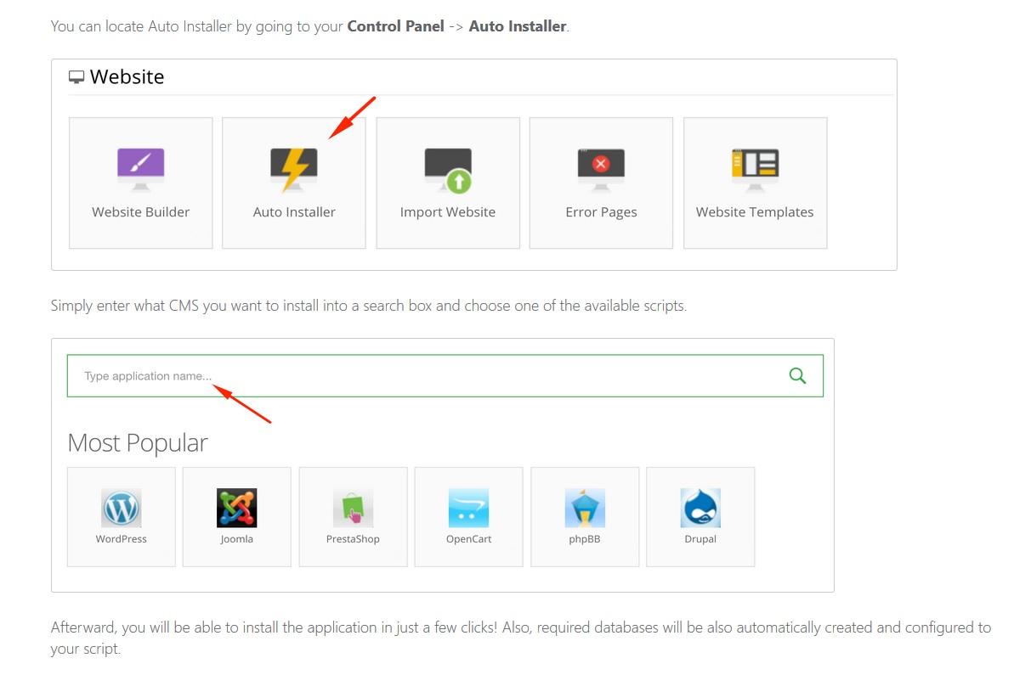Image resolution: width=1014 pixels, height=675 pixels.
Task: Click the Auto Installer tile label
Action: click(293, 212)
